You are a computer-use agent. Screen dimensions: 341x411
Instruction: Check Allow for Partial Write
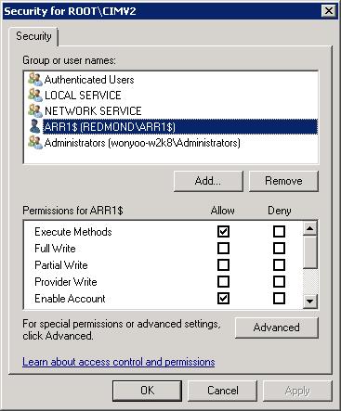click(x=223, y=264)
